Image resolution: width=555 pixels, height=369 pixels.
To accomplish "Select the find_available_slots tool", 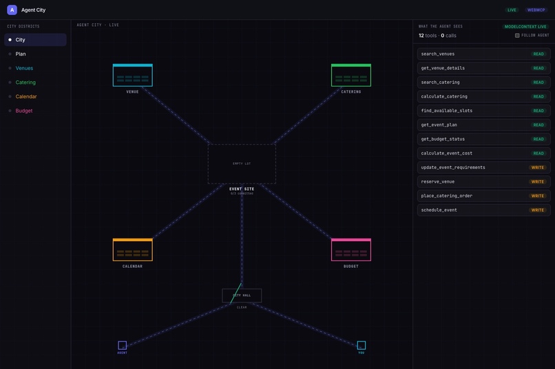I will (484, 111).
